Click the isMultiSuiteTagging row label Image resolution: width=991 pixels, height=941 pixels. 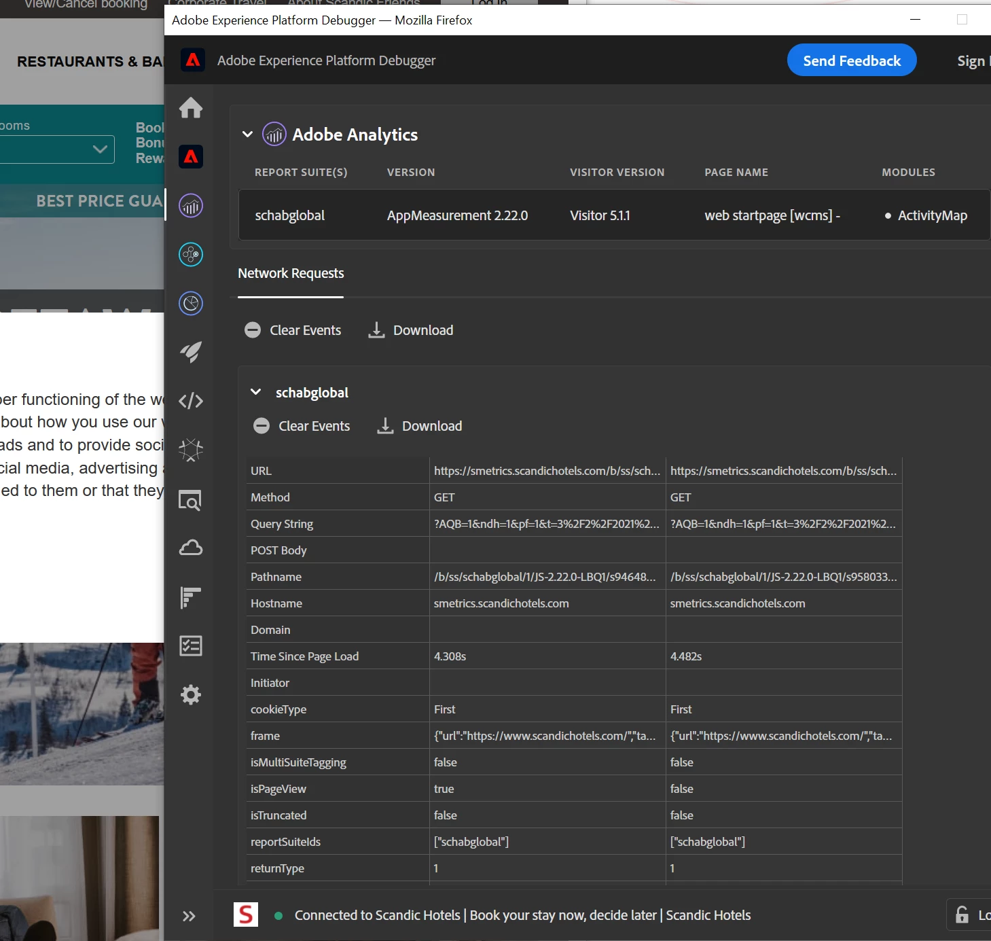point(298,762)
